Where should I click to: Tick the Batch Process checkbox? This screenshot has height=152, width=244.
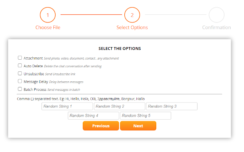click(20, 89)
